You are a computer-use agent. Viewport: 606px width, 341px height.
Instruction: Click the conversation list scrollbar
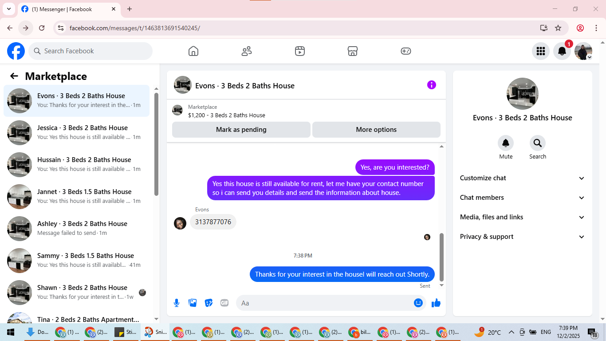pos(156,144)
